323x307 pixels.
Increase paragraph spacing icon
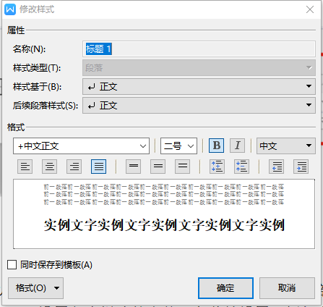coord(218,167)
